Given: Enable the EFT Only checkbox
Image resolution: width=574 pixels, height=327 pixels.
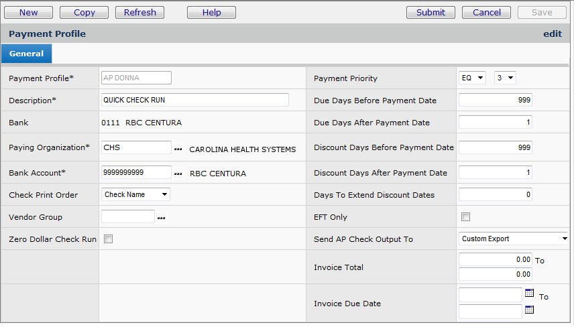Looking at the screenshot, I should pyautogui.click(x=466, y=217).
